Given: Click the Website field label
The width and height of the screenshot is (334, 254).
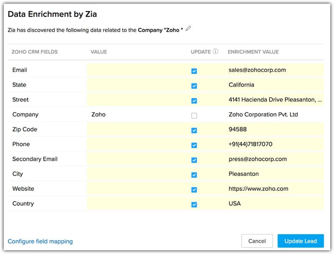Looking at the screenshot, I should coord(23,189).
